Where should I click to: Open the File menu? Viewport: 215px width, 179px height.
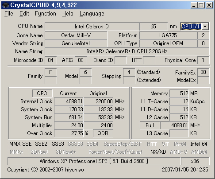9,14
